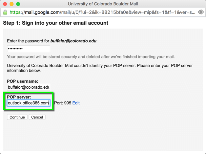The width and height of the screenshot is (206, 154).
Task: Click the green padlock security icon
Action: pos(5,12)
